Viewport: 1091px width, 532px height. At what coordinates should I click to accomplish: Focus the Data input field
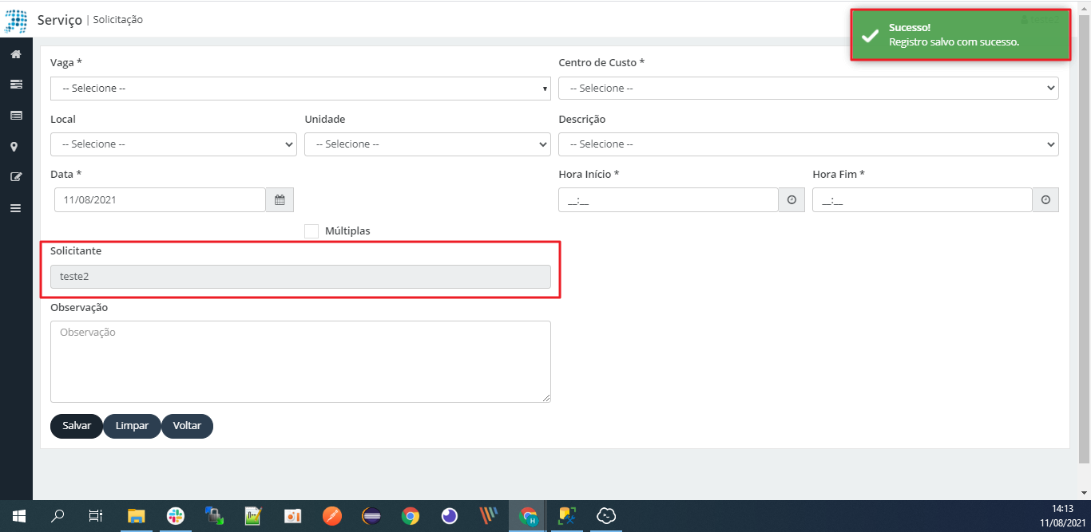(x=160, y=200)
